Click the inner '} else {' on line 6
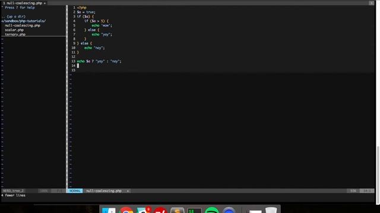This screenshot has height=213, width=380. point(92,30)
